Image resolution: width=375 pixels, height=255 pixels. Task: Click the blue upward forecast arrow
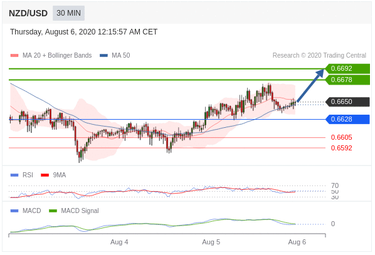(310, 86)
